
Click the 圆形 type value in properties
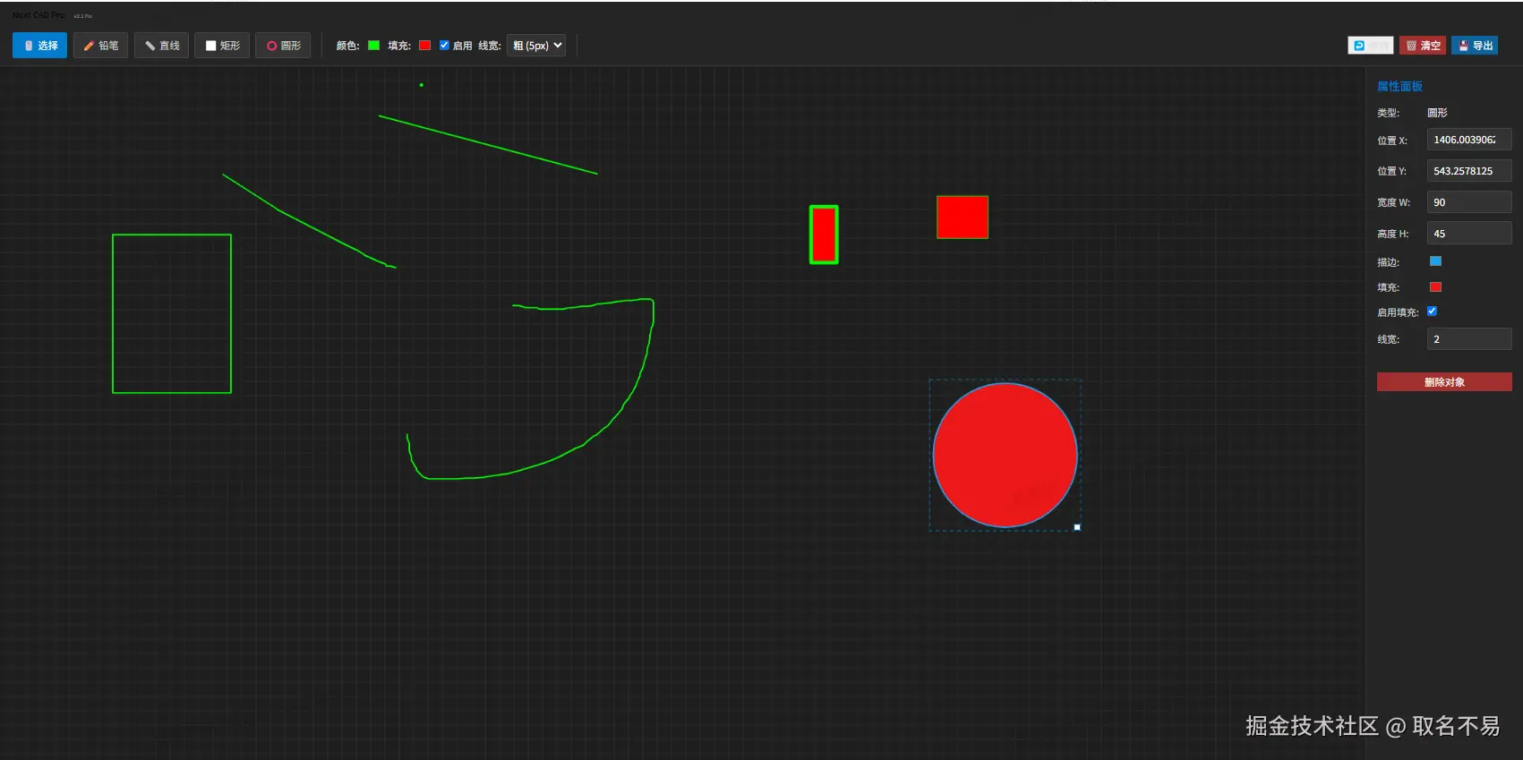point(1437,113)
